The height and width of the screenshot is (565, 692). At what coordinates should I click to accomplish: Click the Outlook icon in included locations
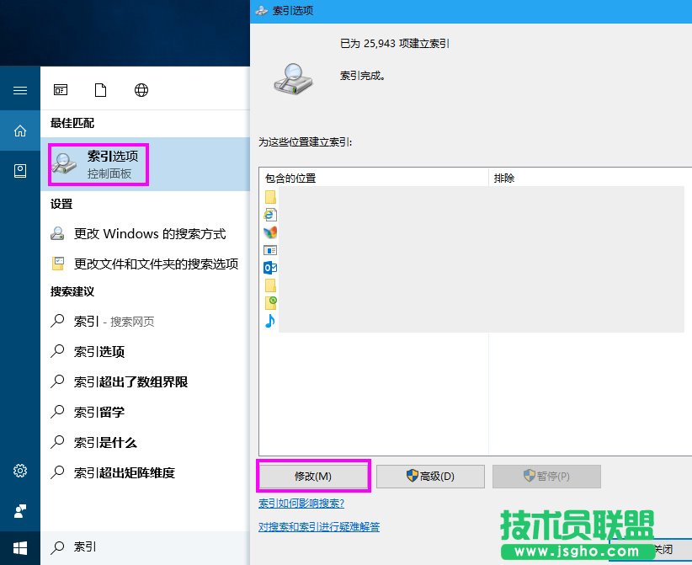(270, 268)
